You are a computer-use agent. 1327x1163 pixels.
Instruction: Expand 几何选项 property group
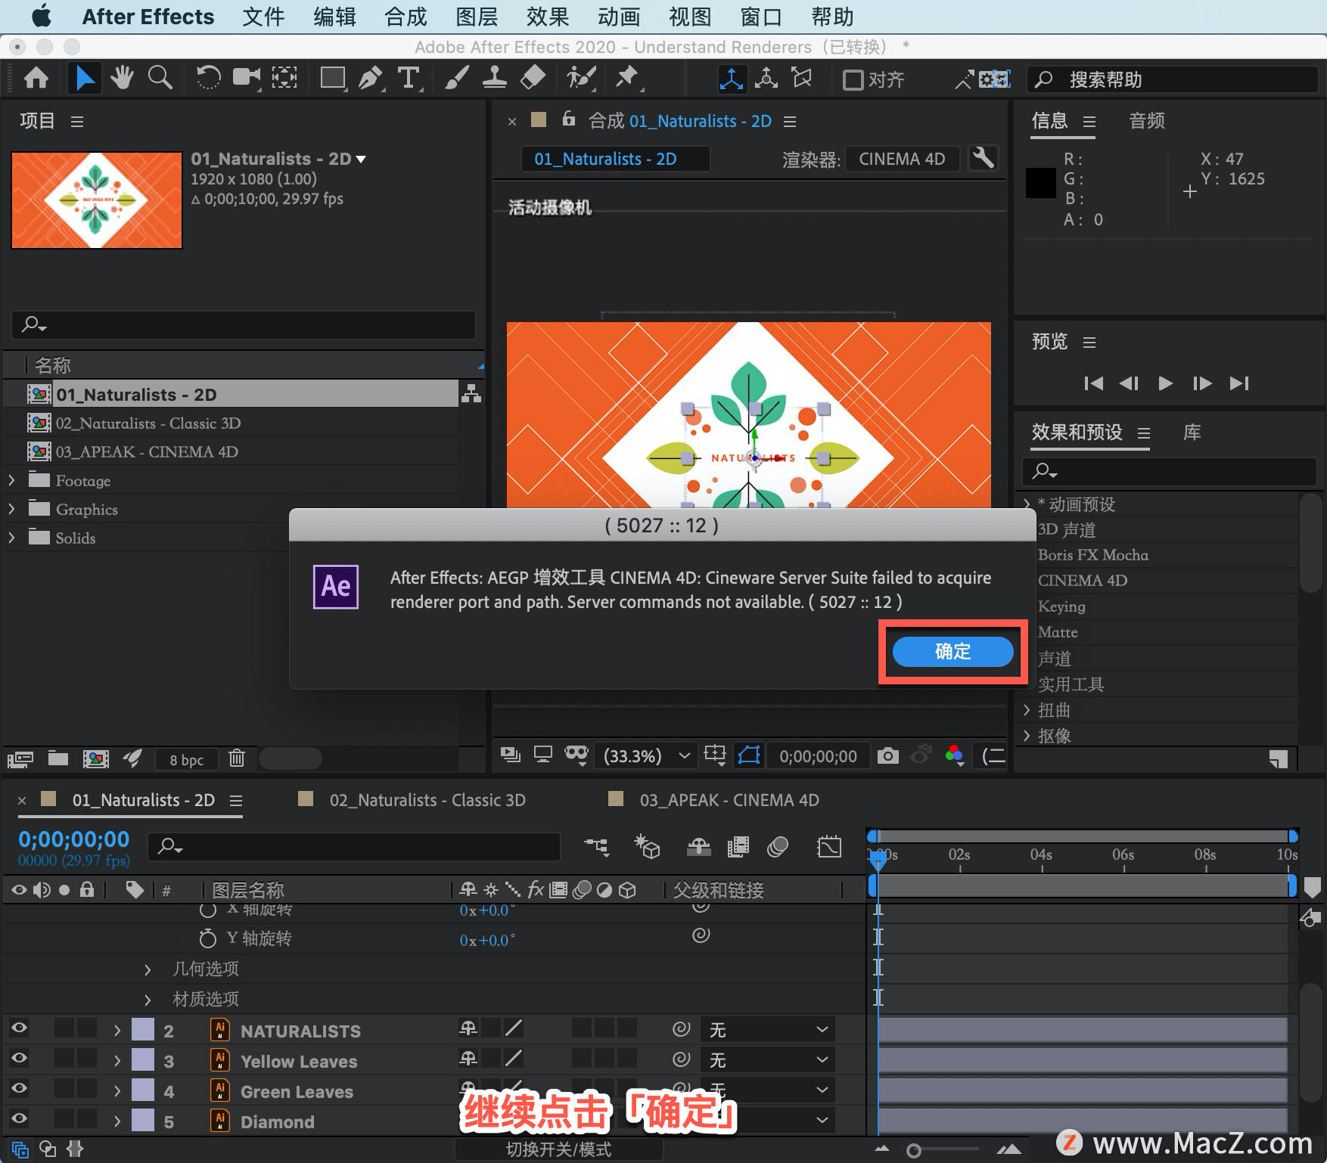[148, 969]
